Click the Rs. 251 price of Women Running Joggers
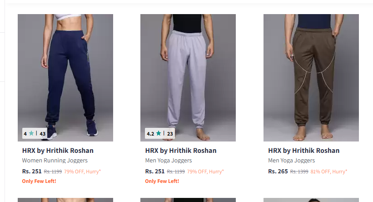This screenshot has width=373, height=202. point(32,172)
